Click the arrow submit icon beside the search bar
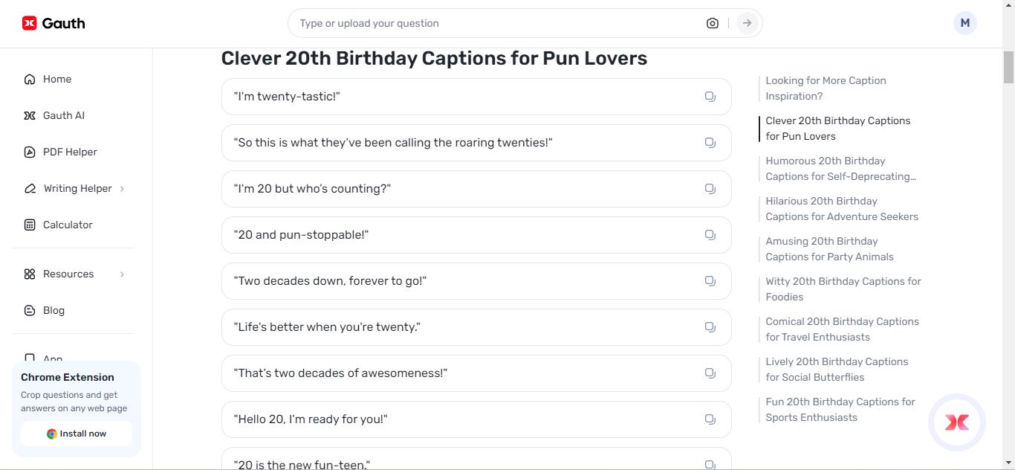The image size is (1015, 470). 746,23
